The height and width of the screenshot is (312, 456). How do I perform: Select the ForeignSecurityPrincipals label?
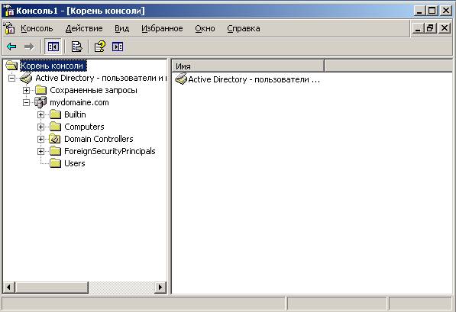[x=110, y=151]
